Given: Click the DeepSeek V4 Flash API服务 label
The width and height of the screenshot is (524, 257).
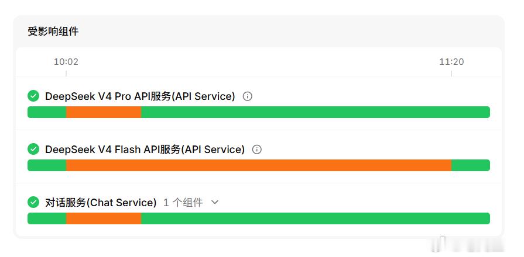Looking at the screenshot, I should (145, 150).
